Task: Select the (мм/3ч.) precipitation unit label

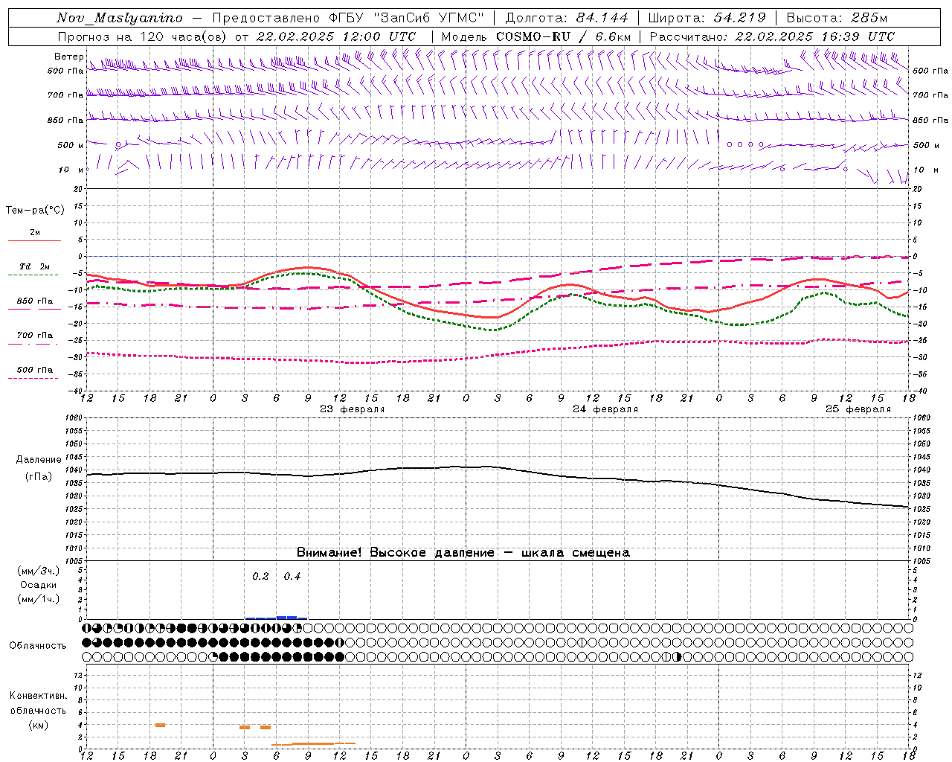Action: (x=39, y=571)
